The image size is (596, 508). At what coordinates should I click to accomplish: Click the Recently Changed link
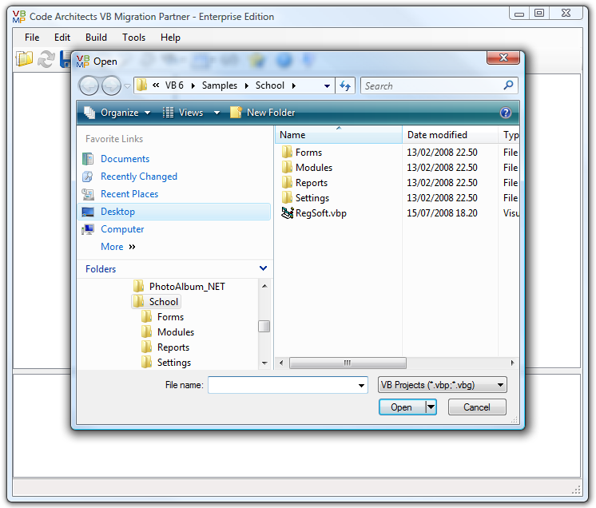(x=139, y=177)
